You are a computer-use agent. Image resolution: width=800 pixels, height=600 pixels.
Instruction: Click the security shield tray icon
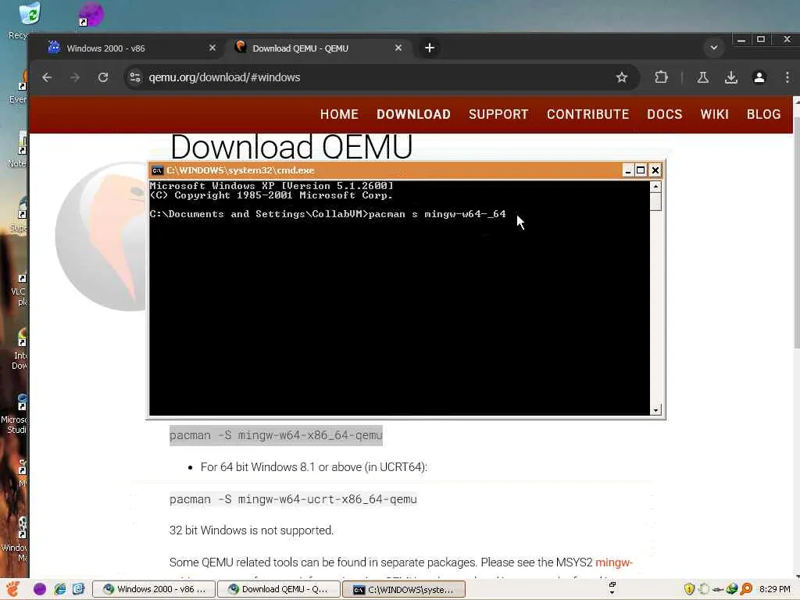click(689, 589)
